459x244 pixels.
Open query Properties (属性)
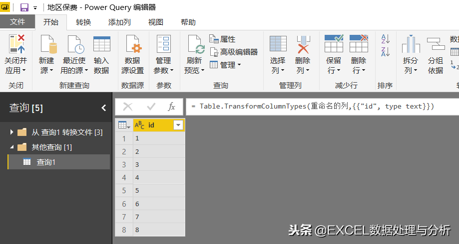pos(222,39)
